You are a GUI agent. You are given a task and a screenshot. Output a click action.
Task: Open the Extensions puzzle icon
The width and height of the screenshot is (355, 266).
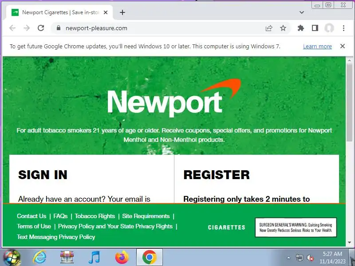pos(301,28)
